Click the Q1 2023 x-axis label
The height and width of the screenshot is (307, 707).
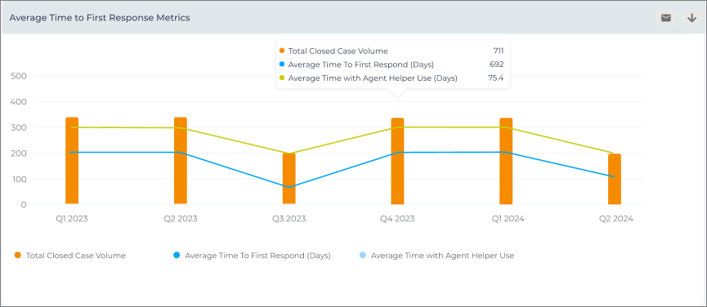point(72,219)
